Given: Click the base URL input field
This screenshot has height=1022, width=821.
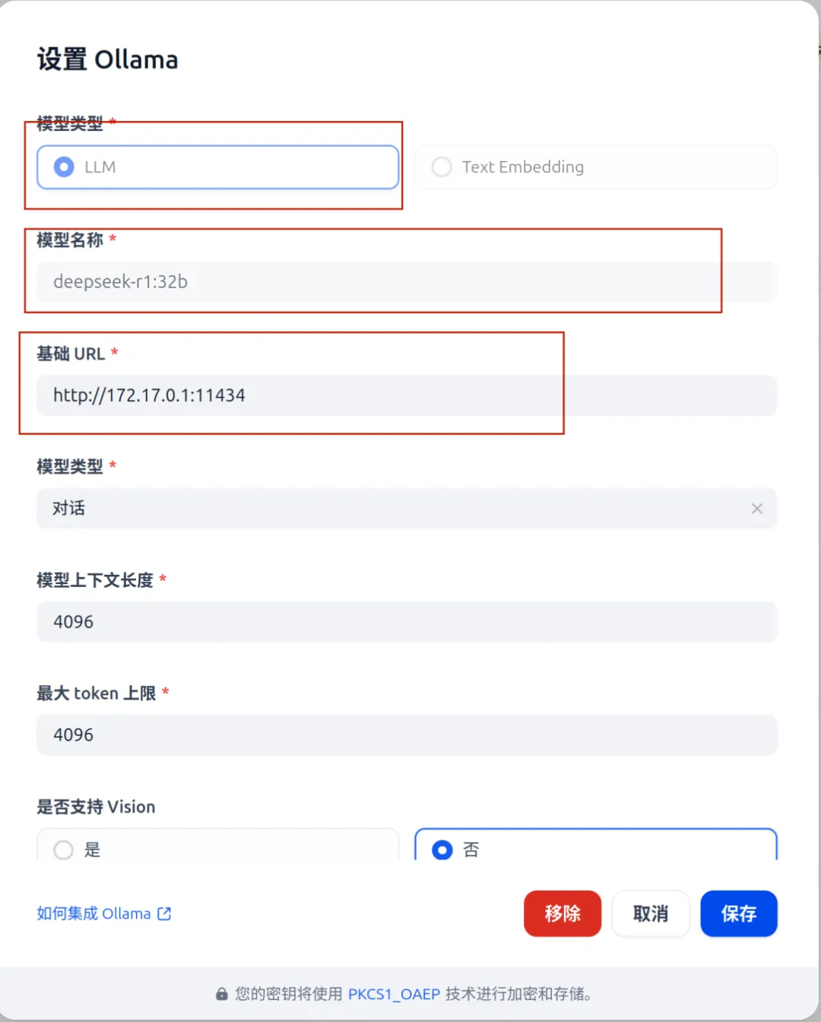Looking at the screenshot, I should (407, 395).
